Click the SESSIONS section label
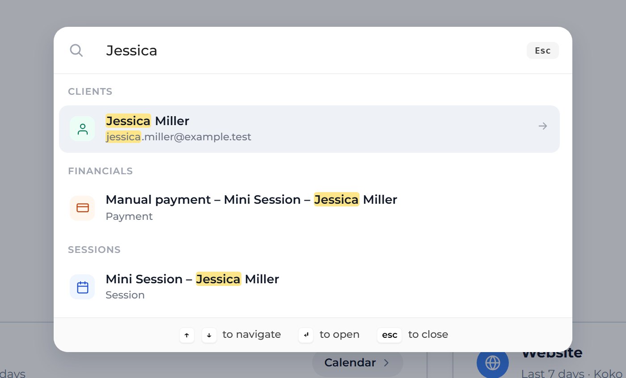 pos(94,250)
